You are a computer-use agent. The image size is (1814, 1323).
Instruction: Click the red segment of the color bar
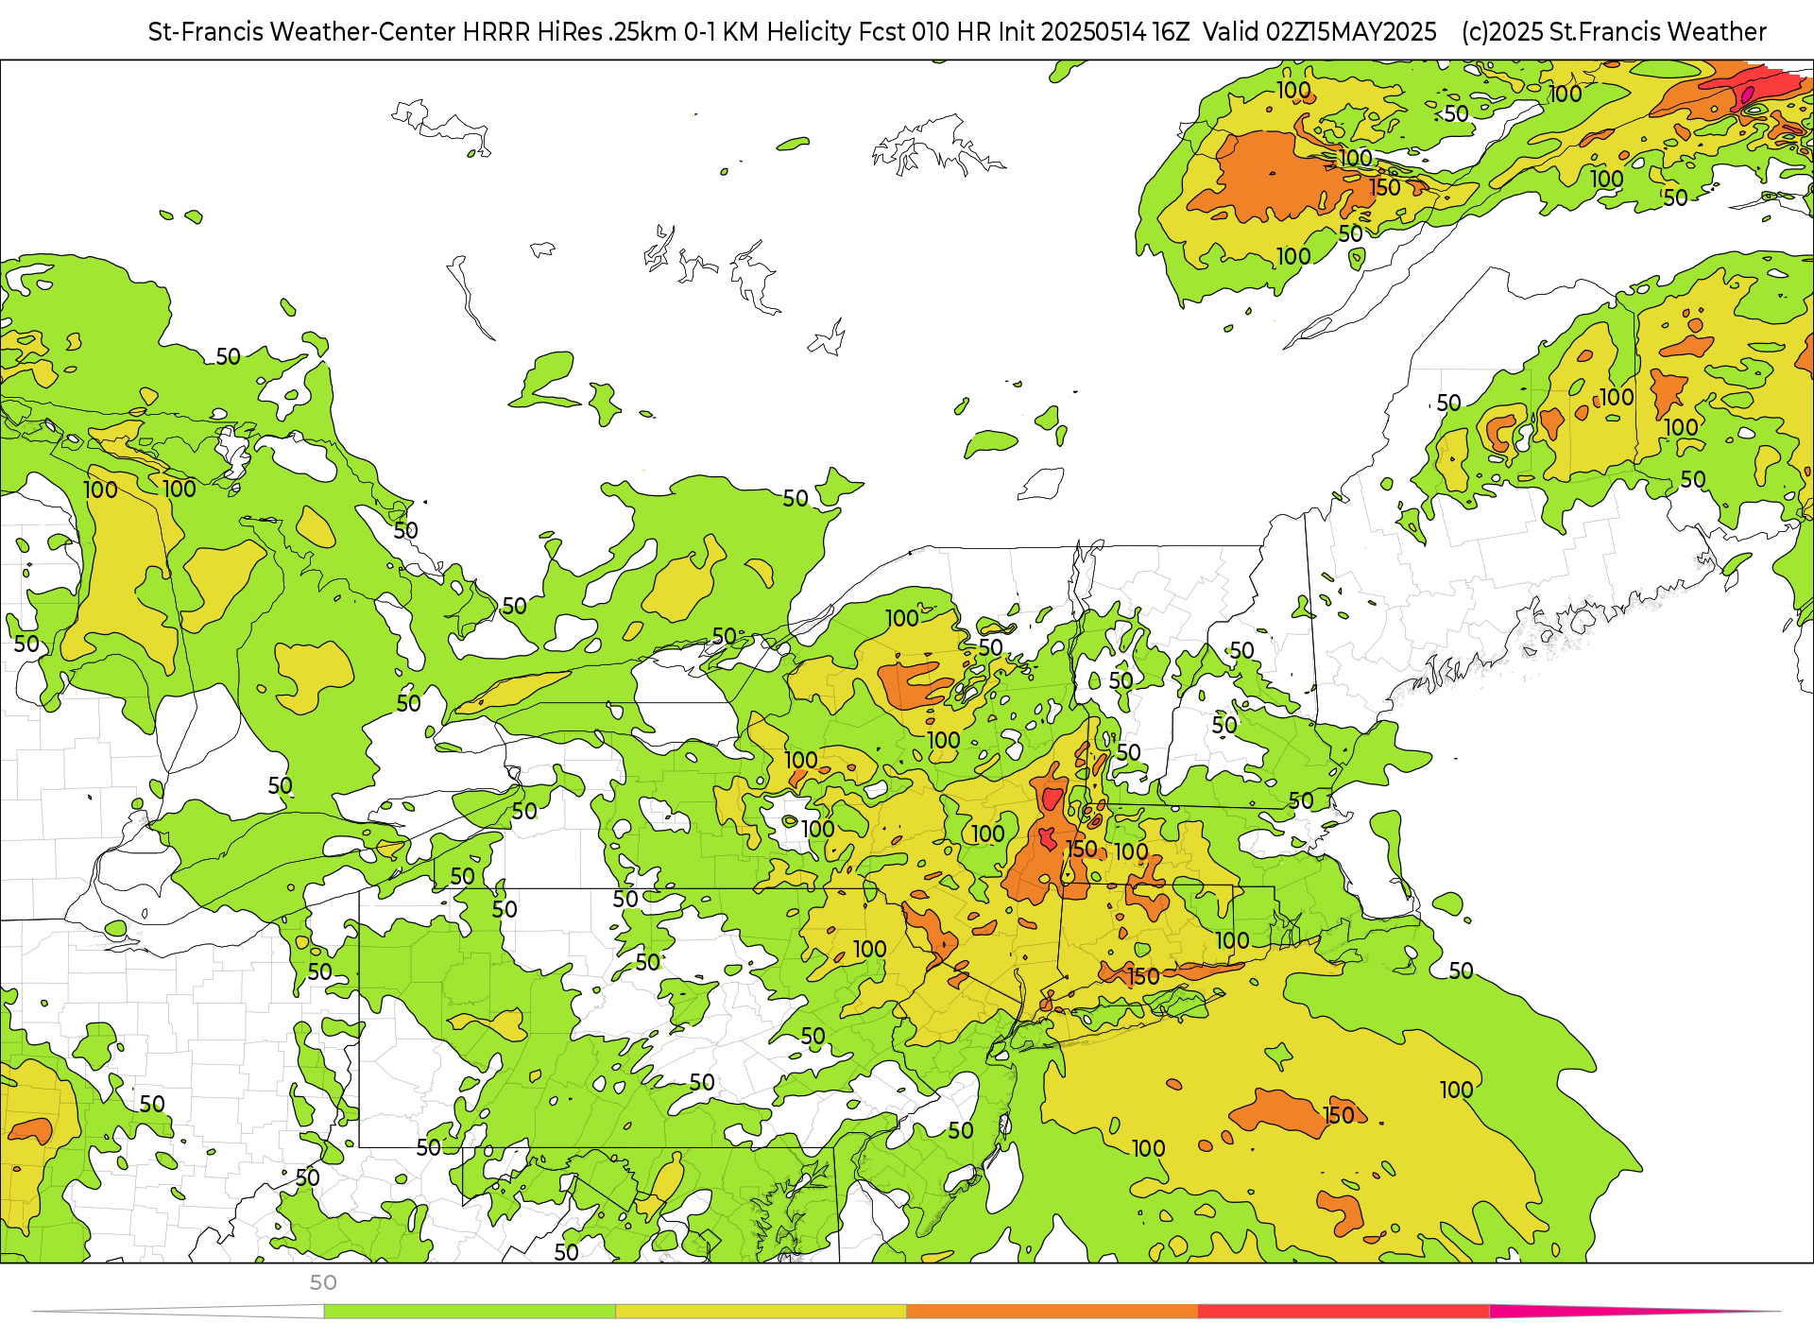1343,1312
